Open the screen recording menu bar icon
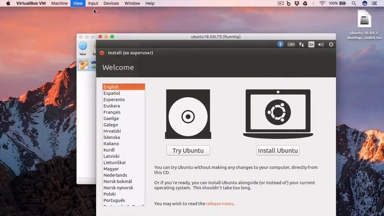The image size is (384, 216). point(281,3)
